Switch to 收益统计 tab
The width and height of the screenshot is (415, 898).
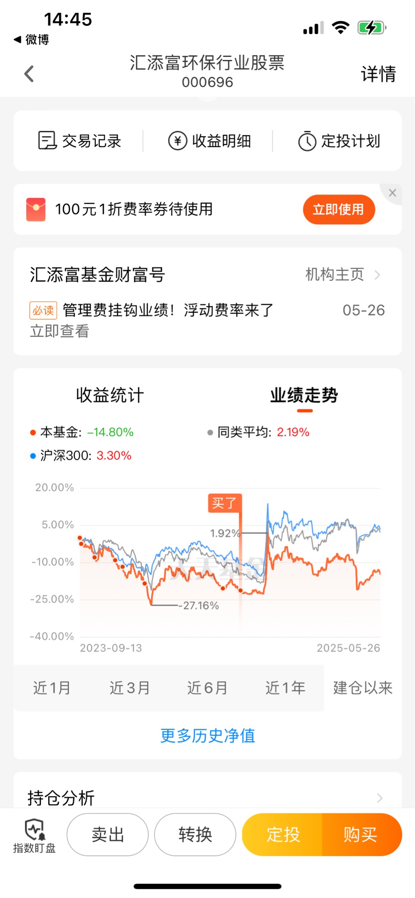110,395
